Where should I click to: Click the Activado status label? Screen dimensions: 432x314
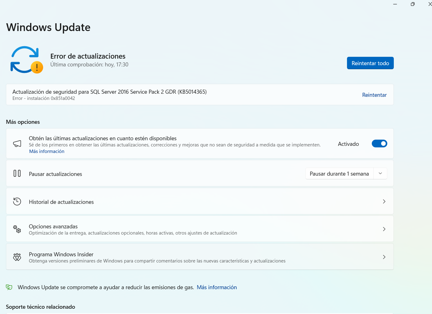click(x=349, y=144)
